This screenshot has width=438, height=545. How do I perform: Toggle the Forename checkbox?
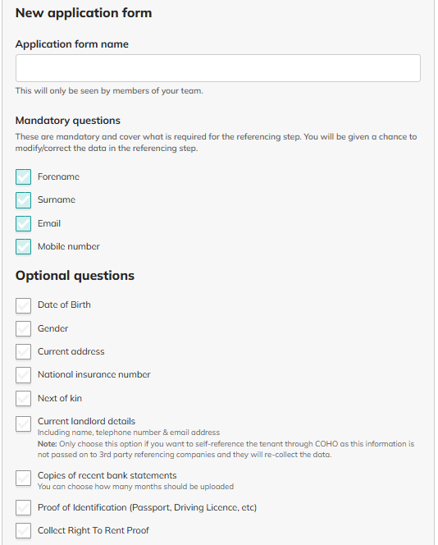coord(23,177)
